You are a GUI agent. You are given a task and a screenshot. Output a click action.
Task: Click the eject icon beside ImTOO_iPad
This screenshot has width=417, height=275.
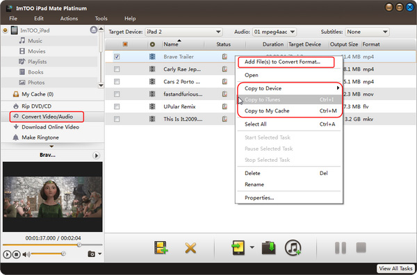pos(94,30)
